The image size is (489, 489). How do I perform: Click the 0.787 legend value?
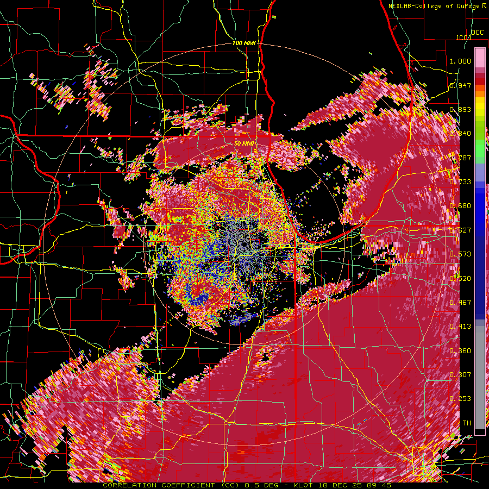tap(460, 158)
